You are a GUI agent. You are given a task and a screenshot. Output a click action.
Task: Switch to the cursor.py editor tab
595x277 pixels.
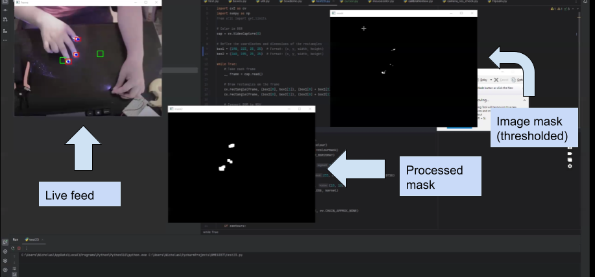coord(349,1)
